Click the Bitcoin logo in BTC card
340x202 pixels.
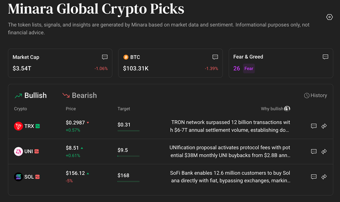click(126, 57)
